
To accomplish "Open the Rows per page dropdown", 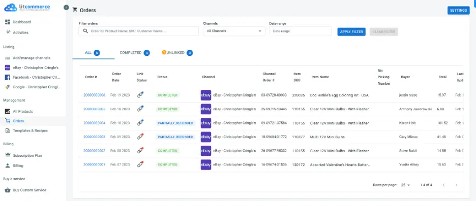I will click(406, 185).
